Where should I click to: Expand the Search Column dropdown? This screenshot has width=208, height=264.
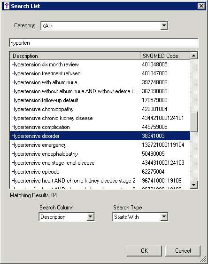91,216
